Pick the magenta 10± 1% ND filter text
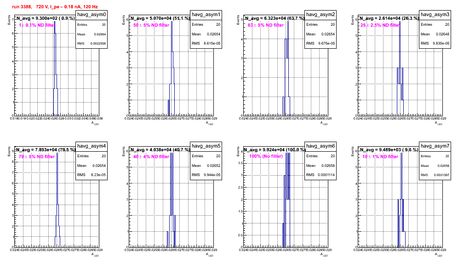This screenshot has height=263, width=458. pos(380,157)
